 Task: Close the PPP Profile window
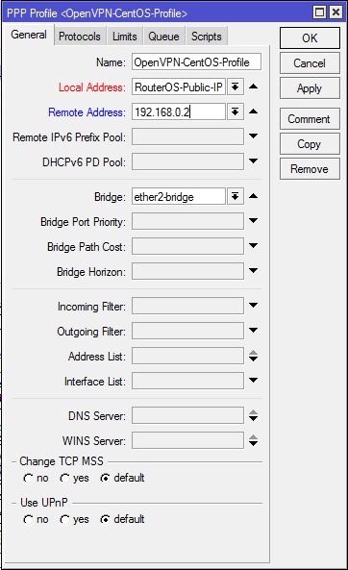pyautogui.click(x=336, y=12)
